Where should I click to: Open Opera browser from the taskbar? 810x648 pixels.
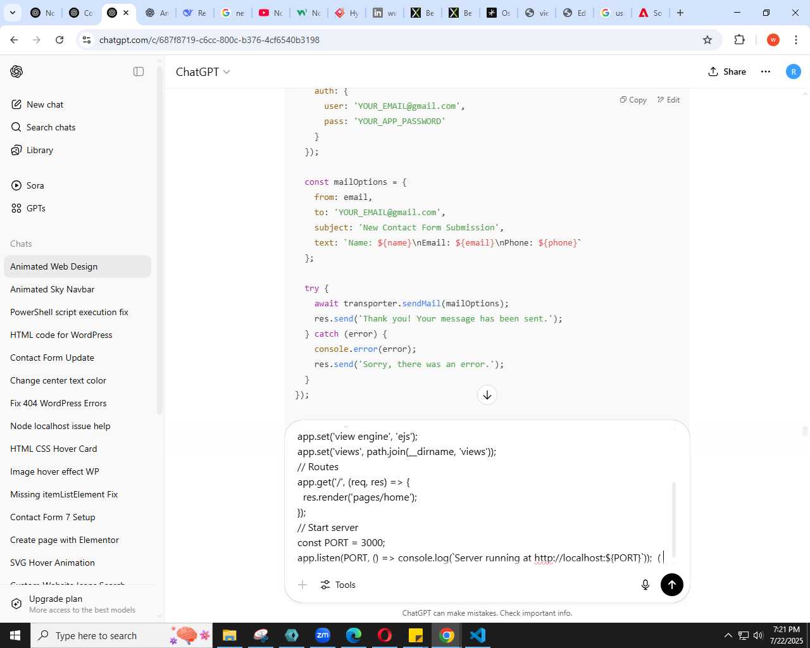pyautogui.click(x=385, y=635)
